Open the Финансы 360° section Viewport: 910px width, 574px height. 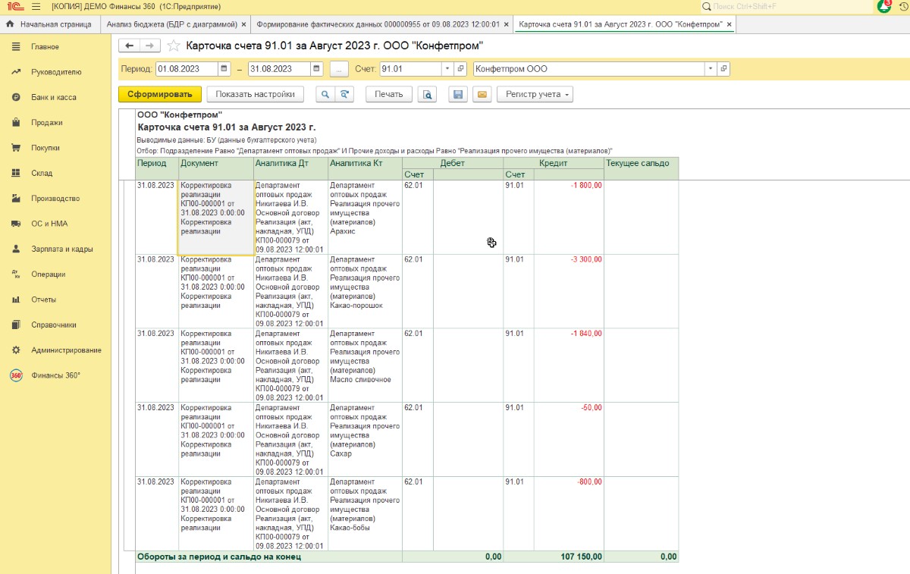point(55,375)
